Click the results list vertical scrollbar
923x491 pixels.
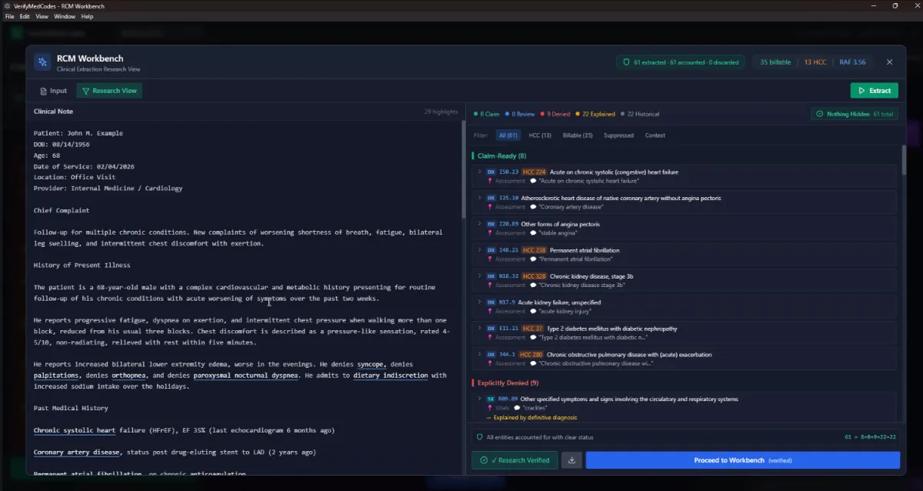click(904, 162)
